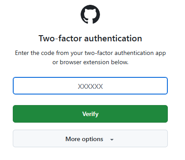The height and width of the screenshot is (160, 185).
Task: Click the word Verify on the button
Action: point(90,114)
